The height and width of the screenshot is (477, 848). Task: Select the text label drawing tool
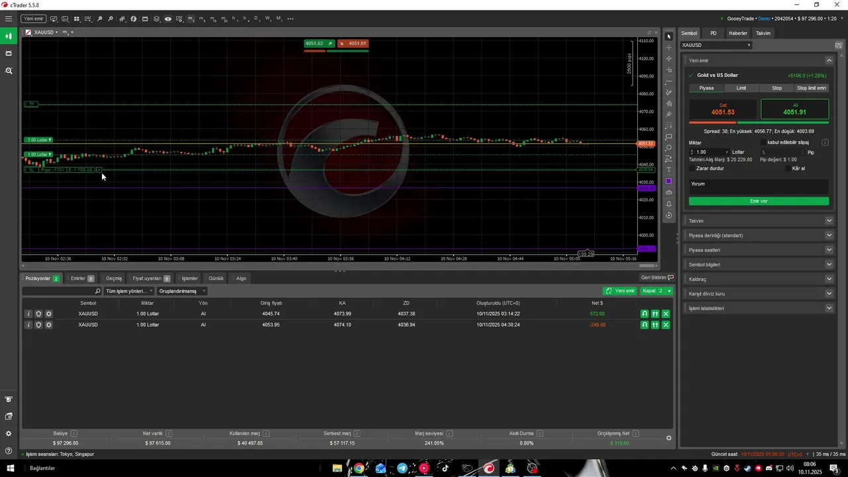(x=668, y=170)
